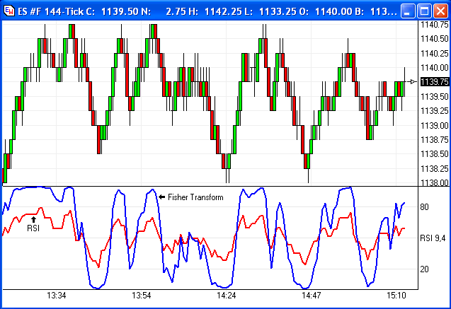This screenshot has height=309, width=451.
Task: Click the 14:47 time axis label
Action: click(x=314, y=295)
